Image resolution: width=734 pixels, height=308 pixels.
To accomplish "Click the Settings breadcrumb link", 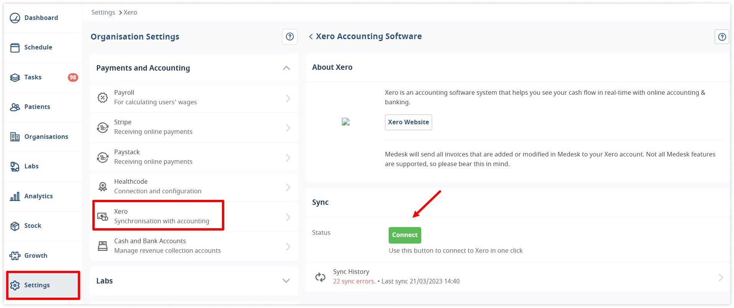I will 103,12.
